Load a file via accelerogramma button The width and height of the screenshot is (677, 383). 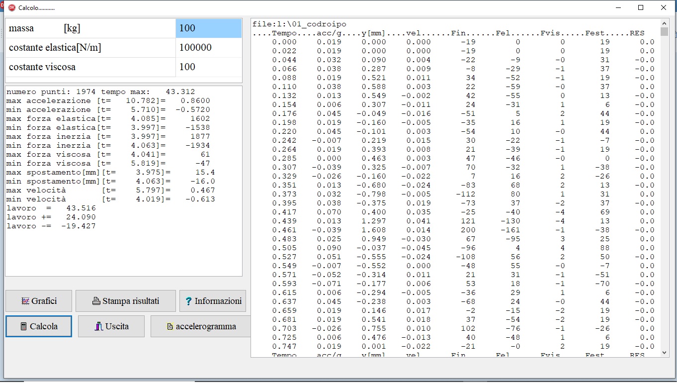[x=201, y=327]
